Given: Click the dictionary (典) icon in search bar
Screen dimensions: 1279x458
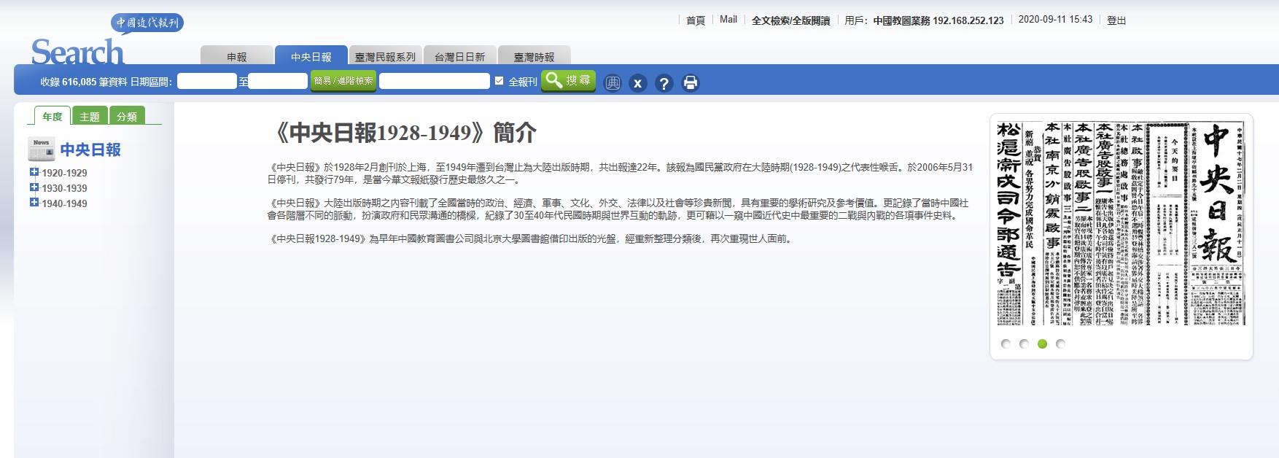Looking at the screenshot, I should click(x=613, y=83).
